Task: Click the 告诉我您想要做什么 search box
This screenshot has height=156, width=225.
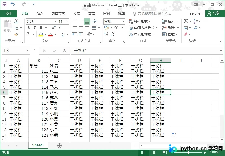Action: coord(152,13)
